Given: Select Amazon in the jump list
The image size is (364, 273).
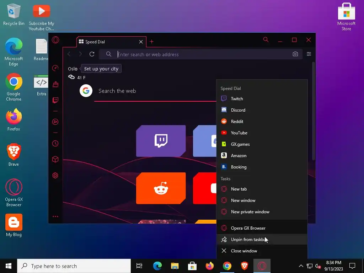Looking at the screenshot, I should 262,156.
